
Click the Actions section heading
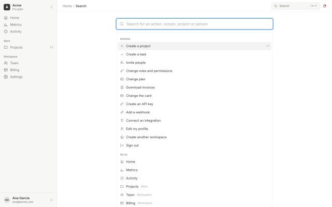pos(125,39)
